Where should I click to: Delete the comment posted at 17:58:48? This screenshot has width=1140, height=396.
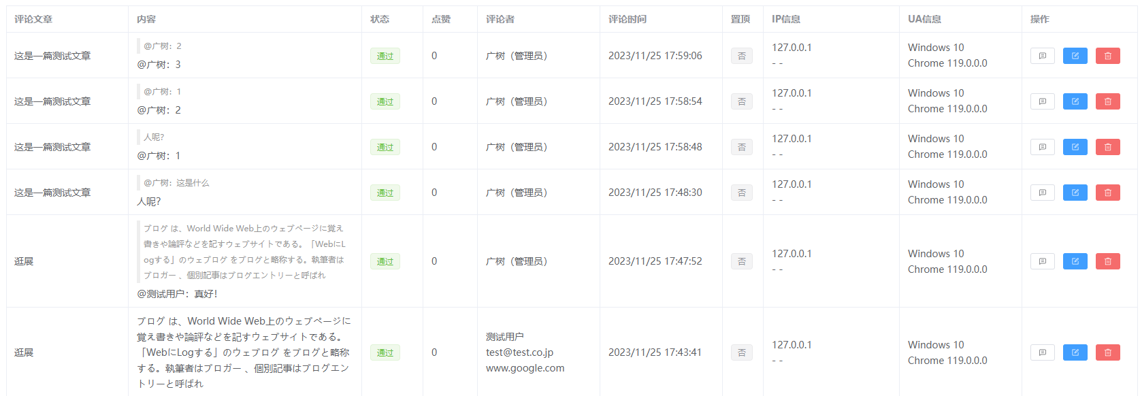coord(1107,147)
